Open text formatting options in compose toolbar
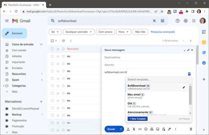Viewport: 209px width, 135px height. [x=128, y=129]
